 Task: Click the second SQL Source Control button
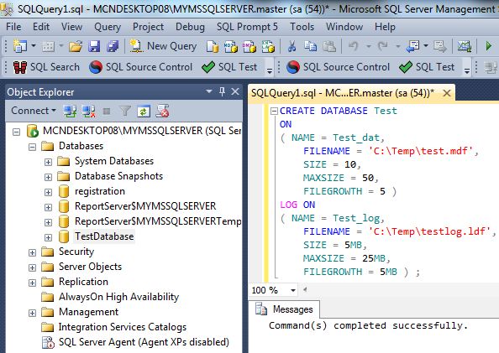pyautogui.click(x=338, y=67)
